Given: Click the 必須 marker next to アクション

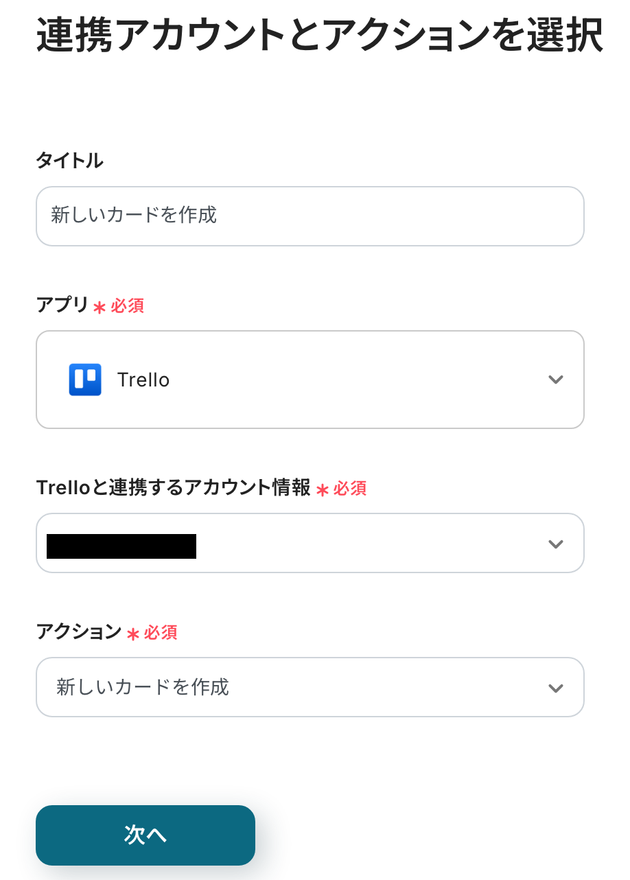Looking at the screenshot, I should pyautogui.click(x=161, y=632).
